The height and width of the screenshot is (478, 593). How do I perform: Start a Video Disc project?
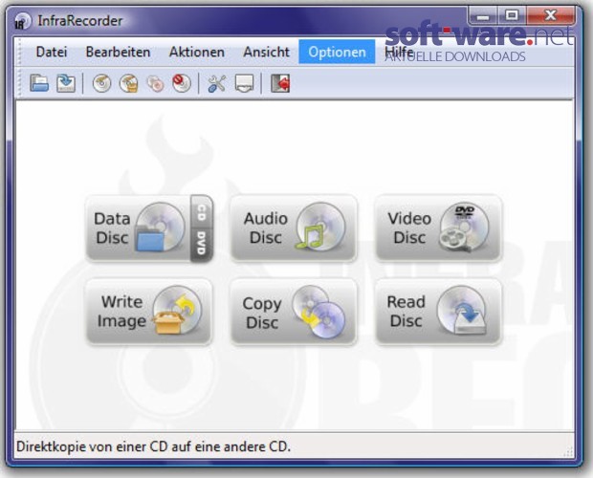pyautogui.click(x=438, y=228)
